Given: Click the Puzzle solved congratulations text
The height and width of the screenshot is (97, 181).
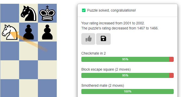Looking at the screenshot, I should (111, 10).
